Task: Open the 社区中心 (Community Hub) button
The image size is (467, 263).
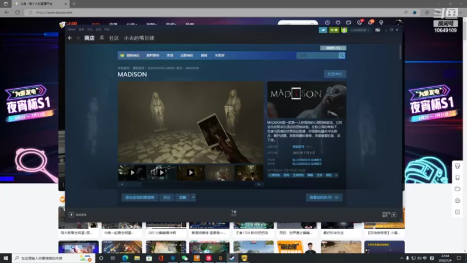Action: (x=334, y=74)
